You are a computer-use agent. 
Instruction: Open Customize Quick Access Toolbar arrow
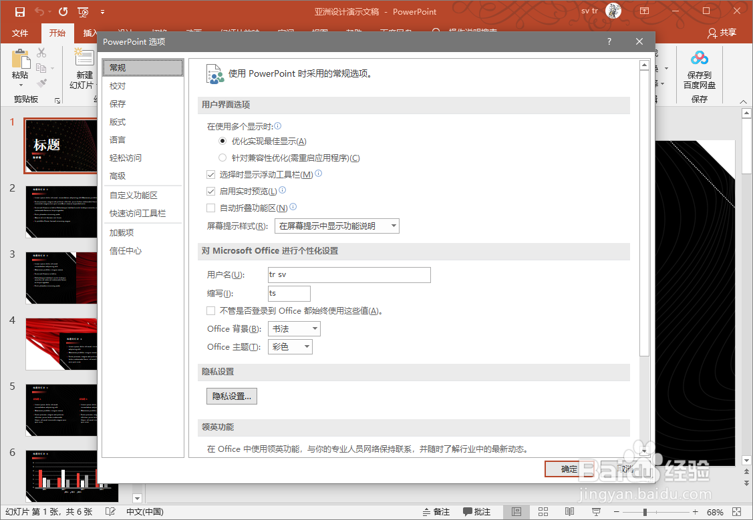(x=102, y=11)
